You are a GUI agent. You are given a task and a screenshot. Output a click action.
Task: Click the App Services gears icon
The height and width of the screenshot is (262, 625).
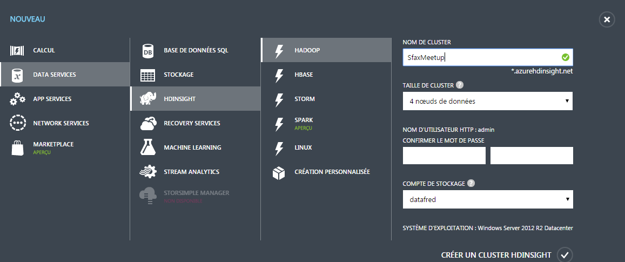click(17, 99)
